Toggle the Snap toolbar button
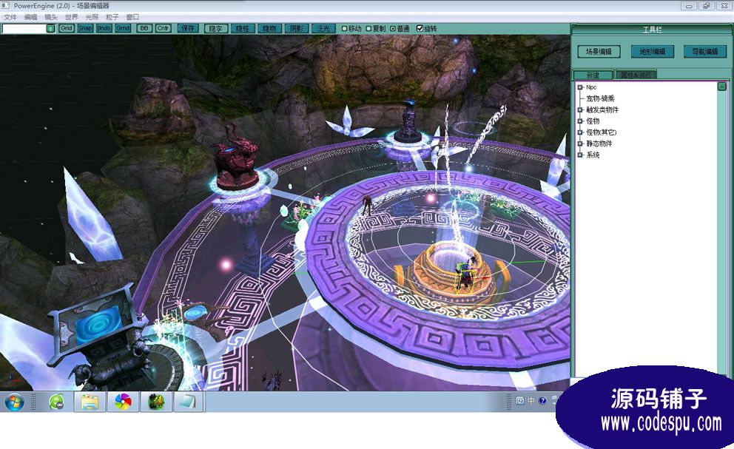Image resolution: width=734 pixels, height=449 pixels. [85, 29]
